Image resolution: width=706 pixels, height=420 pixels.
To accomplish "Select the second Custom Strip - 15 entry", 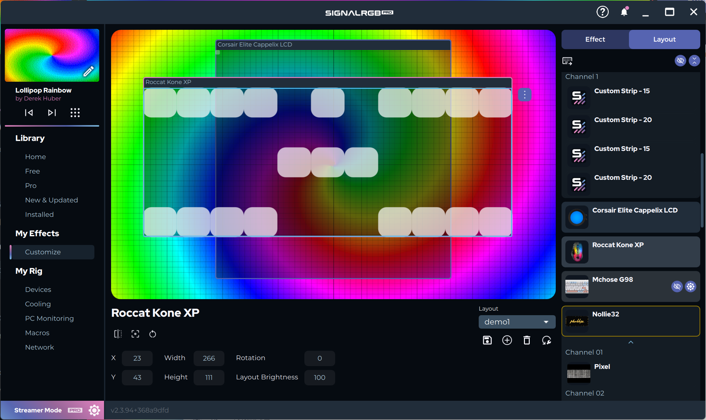I will point(631,155).
